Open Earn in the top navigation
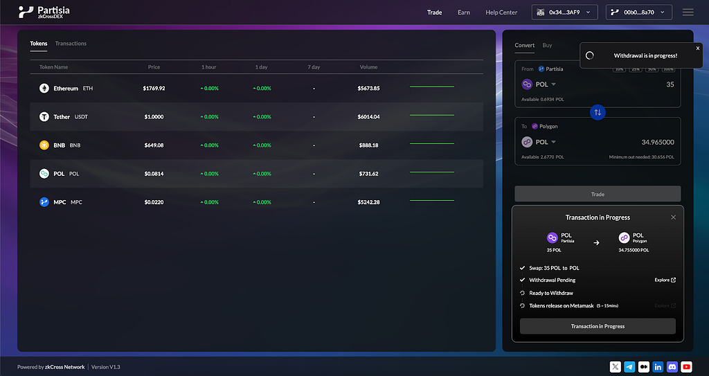Image resolution: width=709 pixels, height=376 pixels. [463, 12]
